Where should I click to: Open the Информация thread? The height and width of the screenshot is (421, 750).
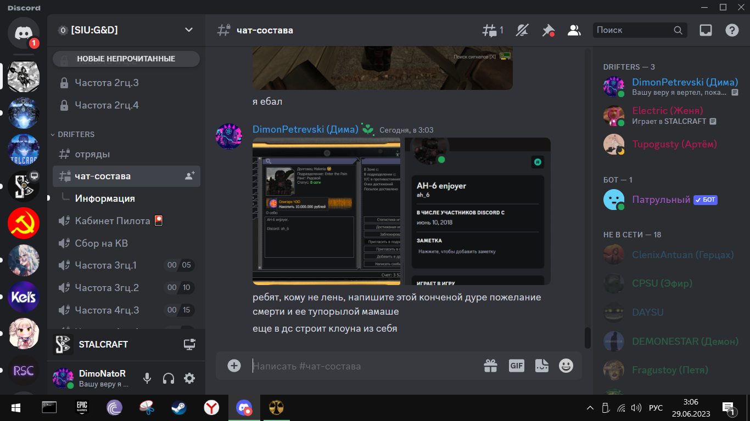(105, 198)
